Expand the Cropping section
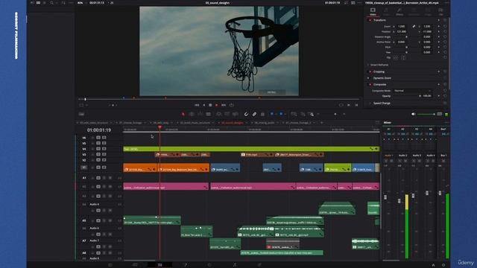This screenshot has height=268, width=477. tap(379, 71)
